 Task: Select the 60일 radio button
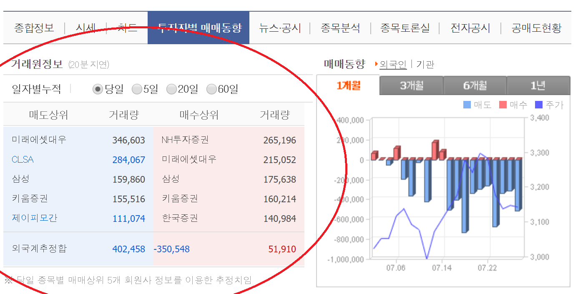click(212, 89)
